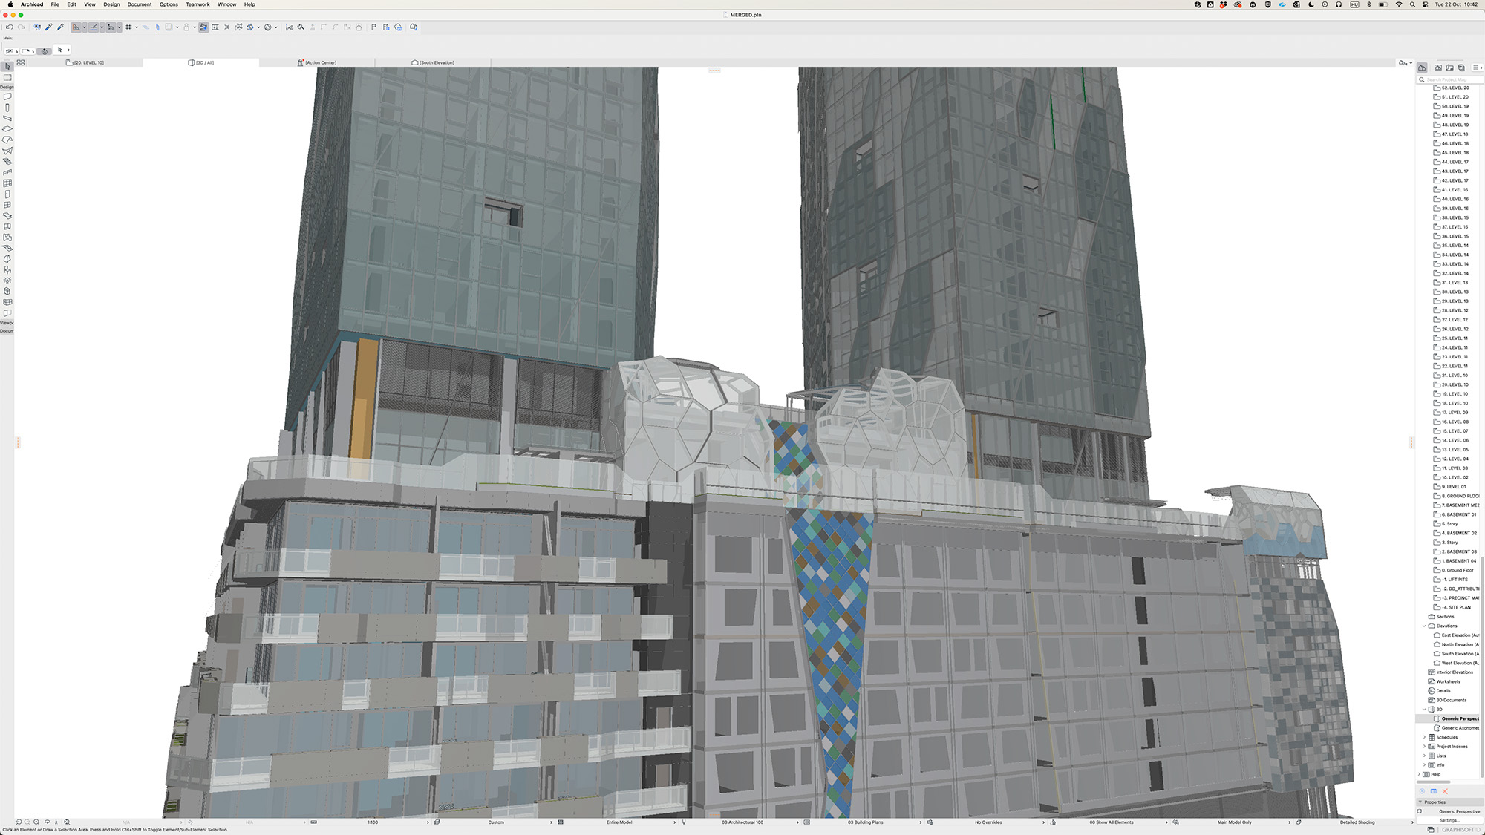Image resolution: width=1485 pixels, height=835 pixels.
Task: Click the zoom in magnifier icon
Action: (x=36, y=822)
